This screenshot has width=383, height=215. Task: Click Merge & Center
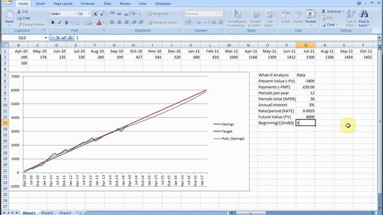(163, 23)
